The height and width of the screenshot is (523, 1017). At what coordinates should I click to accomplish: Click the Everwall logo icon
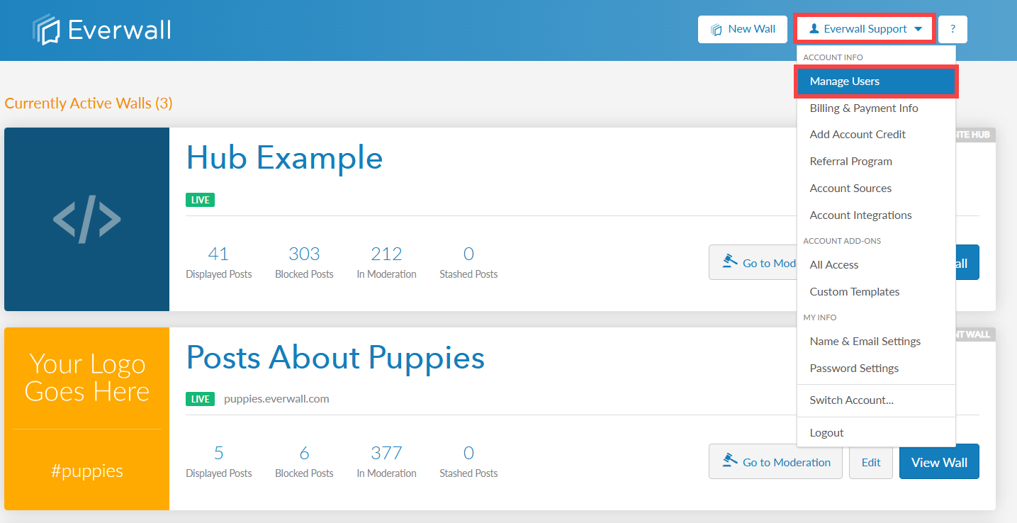pyautogui.click(x=45, y=29)
